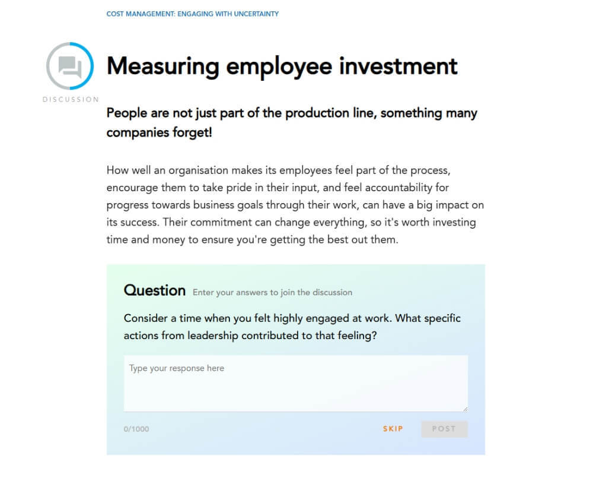Click the word 'leadership' in the question

pyautogui.click(x=213, y=336)
